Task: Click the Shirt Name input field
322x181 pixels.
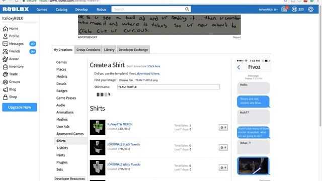Action: (169, 87)
